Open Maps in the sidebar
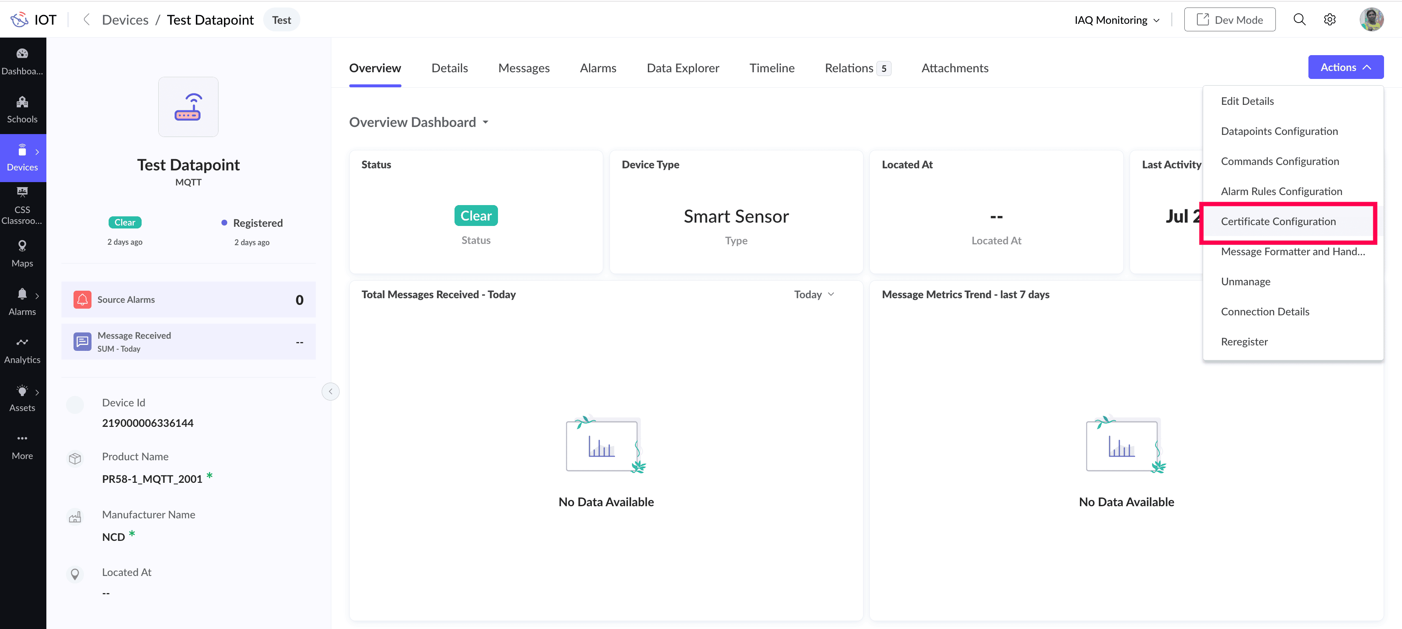 (22, 254)
